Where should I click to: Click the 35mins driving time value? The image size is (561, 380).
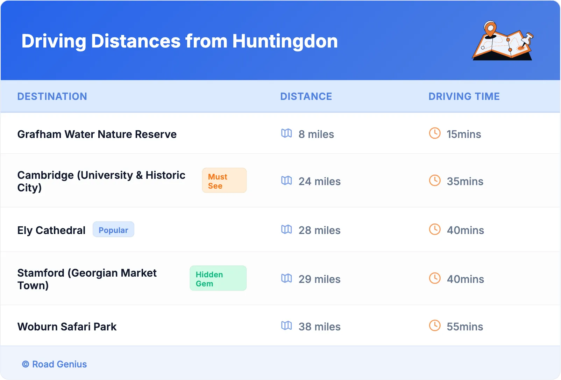(x=465, y=182)
